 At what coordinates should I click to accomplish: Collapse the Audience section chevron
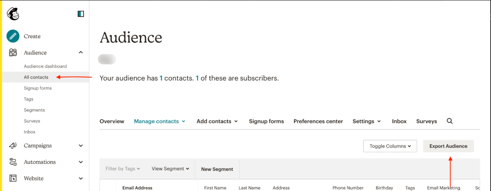click(x=81, y=52)
